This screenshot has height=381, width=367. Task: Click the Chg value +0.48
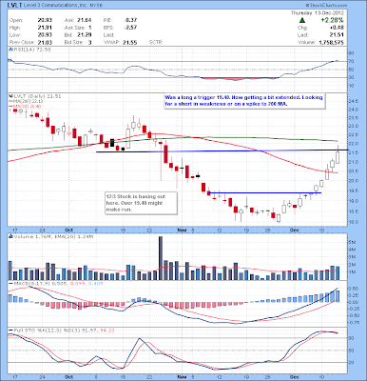click(x=337, y=28)
